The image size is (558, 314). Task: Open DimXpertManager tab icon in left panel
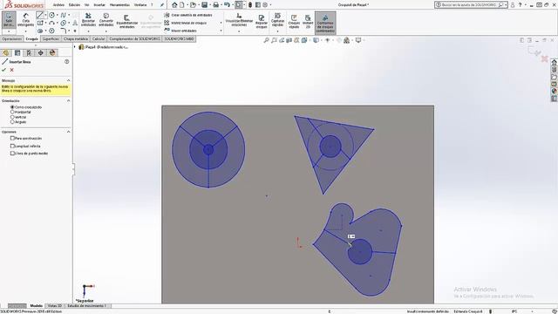41,52
